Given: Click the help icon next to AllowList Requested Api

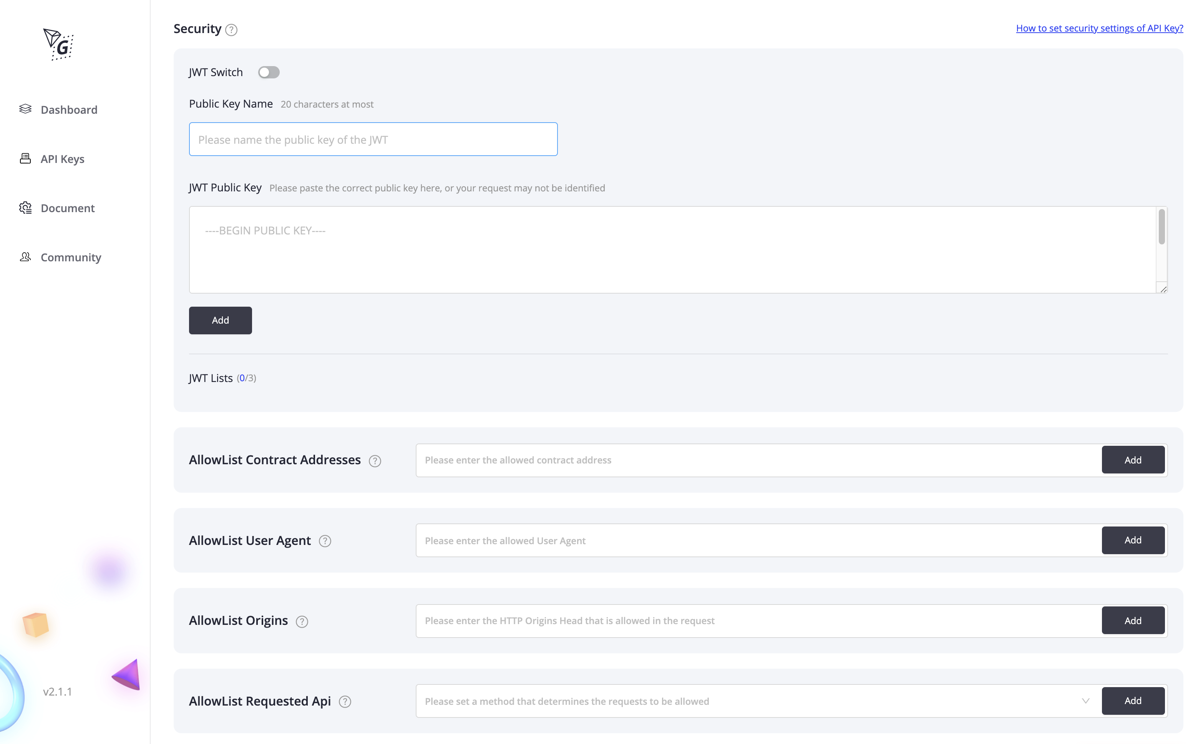Looking at the screenshot, I should [344, 702].
